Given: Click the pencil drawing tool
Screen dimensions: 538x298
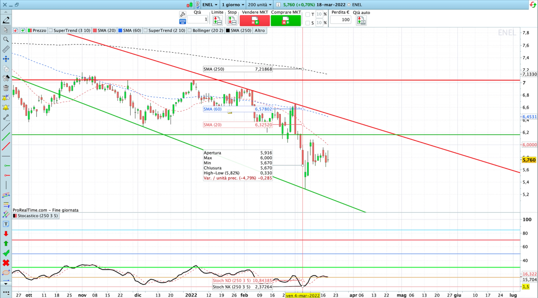Looking at the screenshot, I should [6, 20].
